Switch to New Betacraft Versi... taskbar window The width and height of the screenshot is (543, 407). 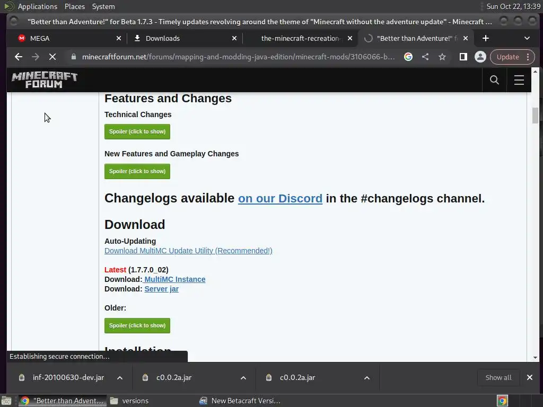coord(241,401)
